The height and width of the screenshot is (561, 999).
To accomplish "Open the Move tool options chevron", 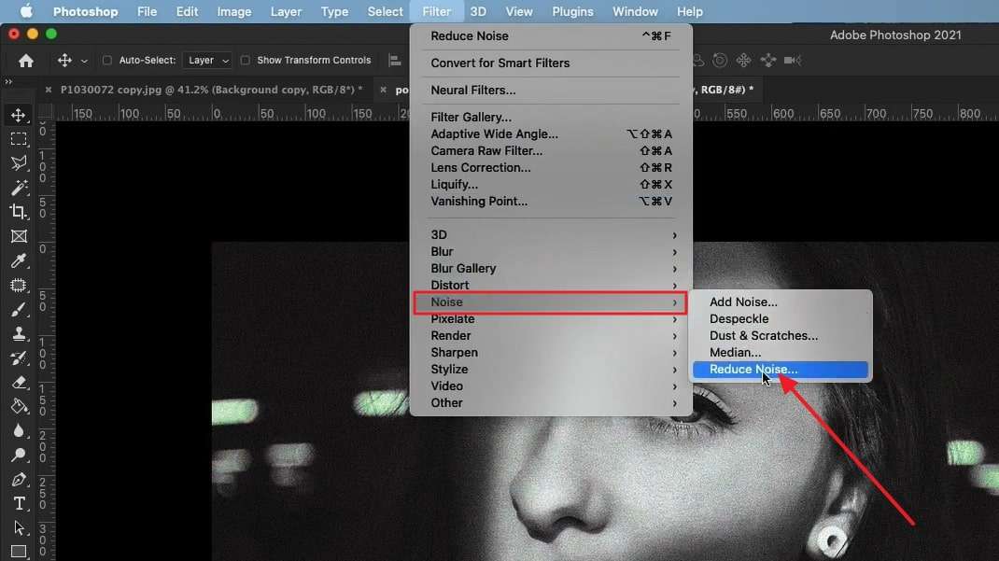I will (83, 60).
